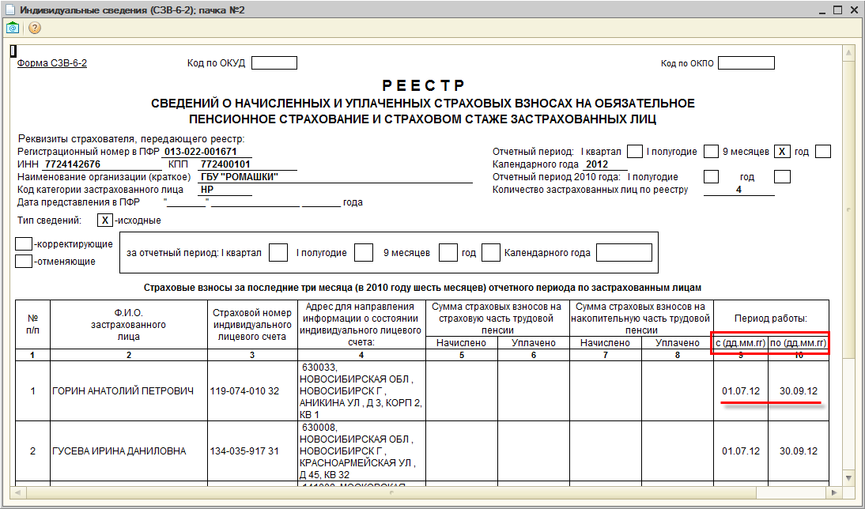Click the АНИКИНА УЛ address cell

coord(361,391)
